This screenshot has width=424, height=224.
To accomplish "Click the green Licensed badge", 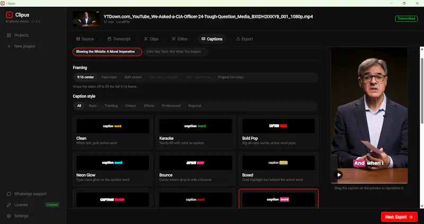I will click(52, 205).
